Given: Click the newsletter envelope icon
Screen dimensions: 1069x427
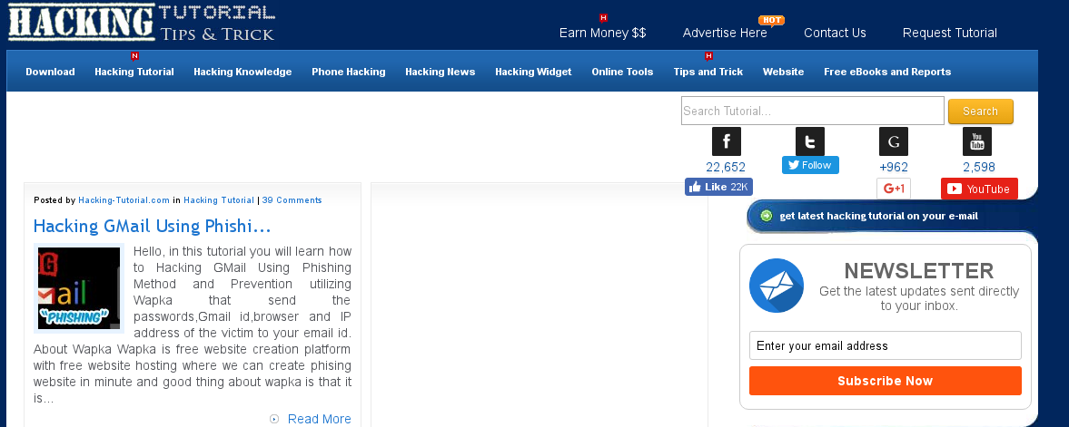Looking at the screenshot, I should click(777, 286).
